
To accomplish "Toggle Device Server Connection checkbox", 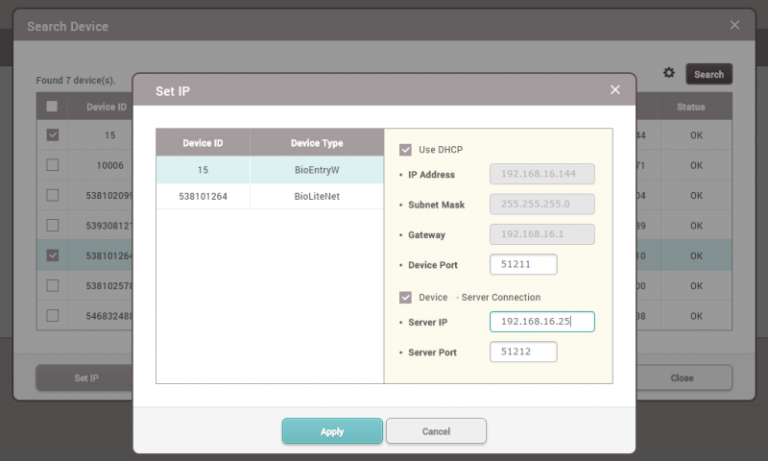I will [405, 298].
